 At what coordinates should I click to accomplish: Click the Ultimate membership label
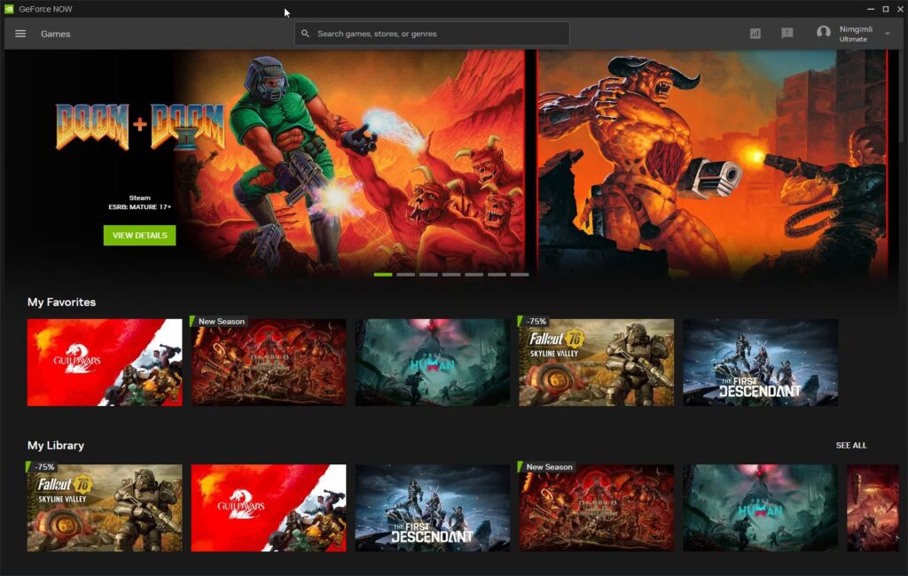[x=853, y=39]
